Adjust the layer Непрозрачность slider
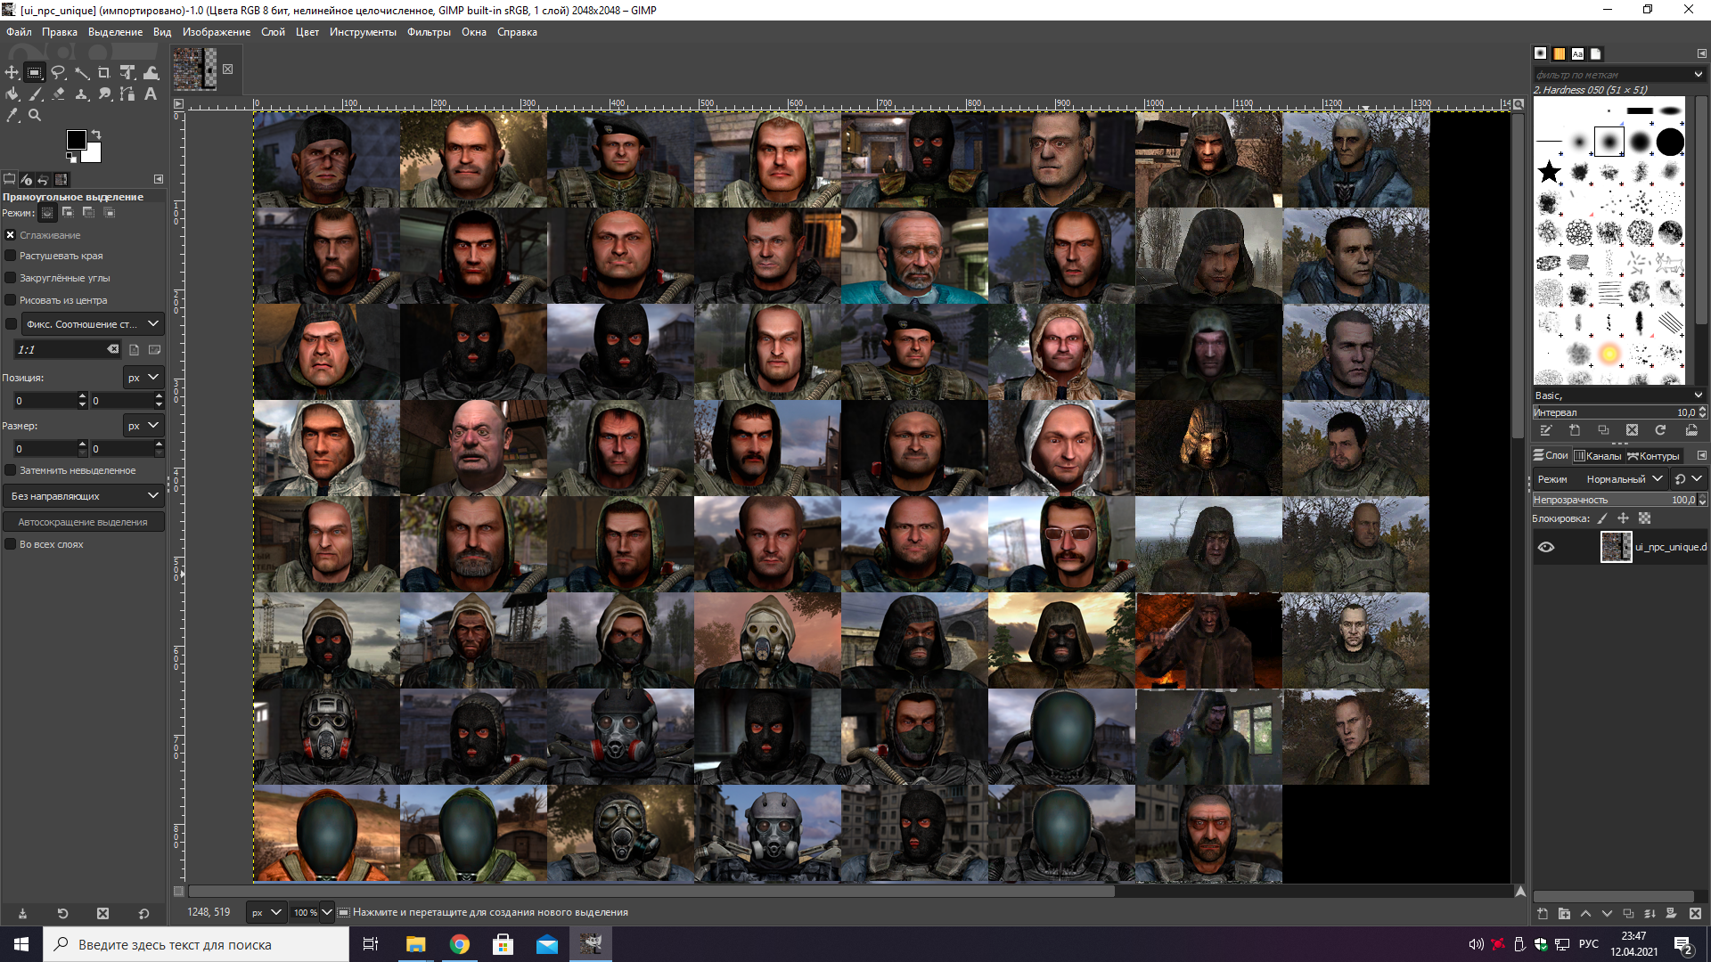The image size is (1711, 962). pos(1614,500)
